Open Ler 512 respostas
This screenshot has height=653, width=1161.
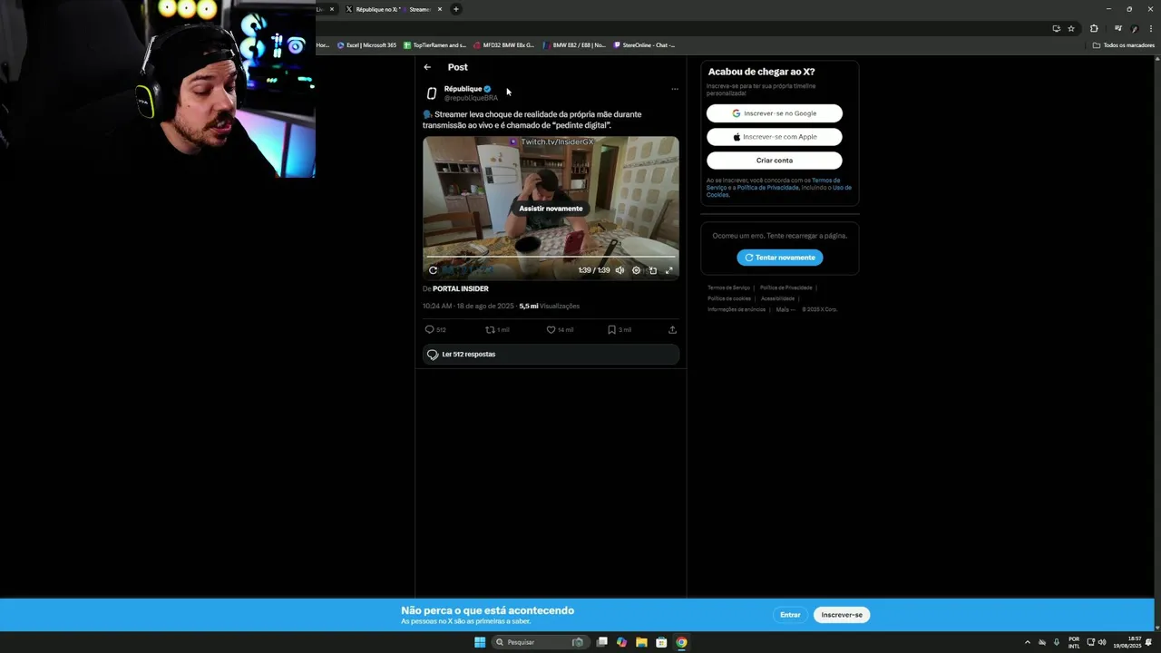point(551,355)
